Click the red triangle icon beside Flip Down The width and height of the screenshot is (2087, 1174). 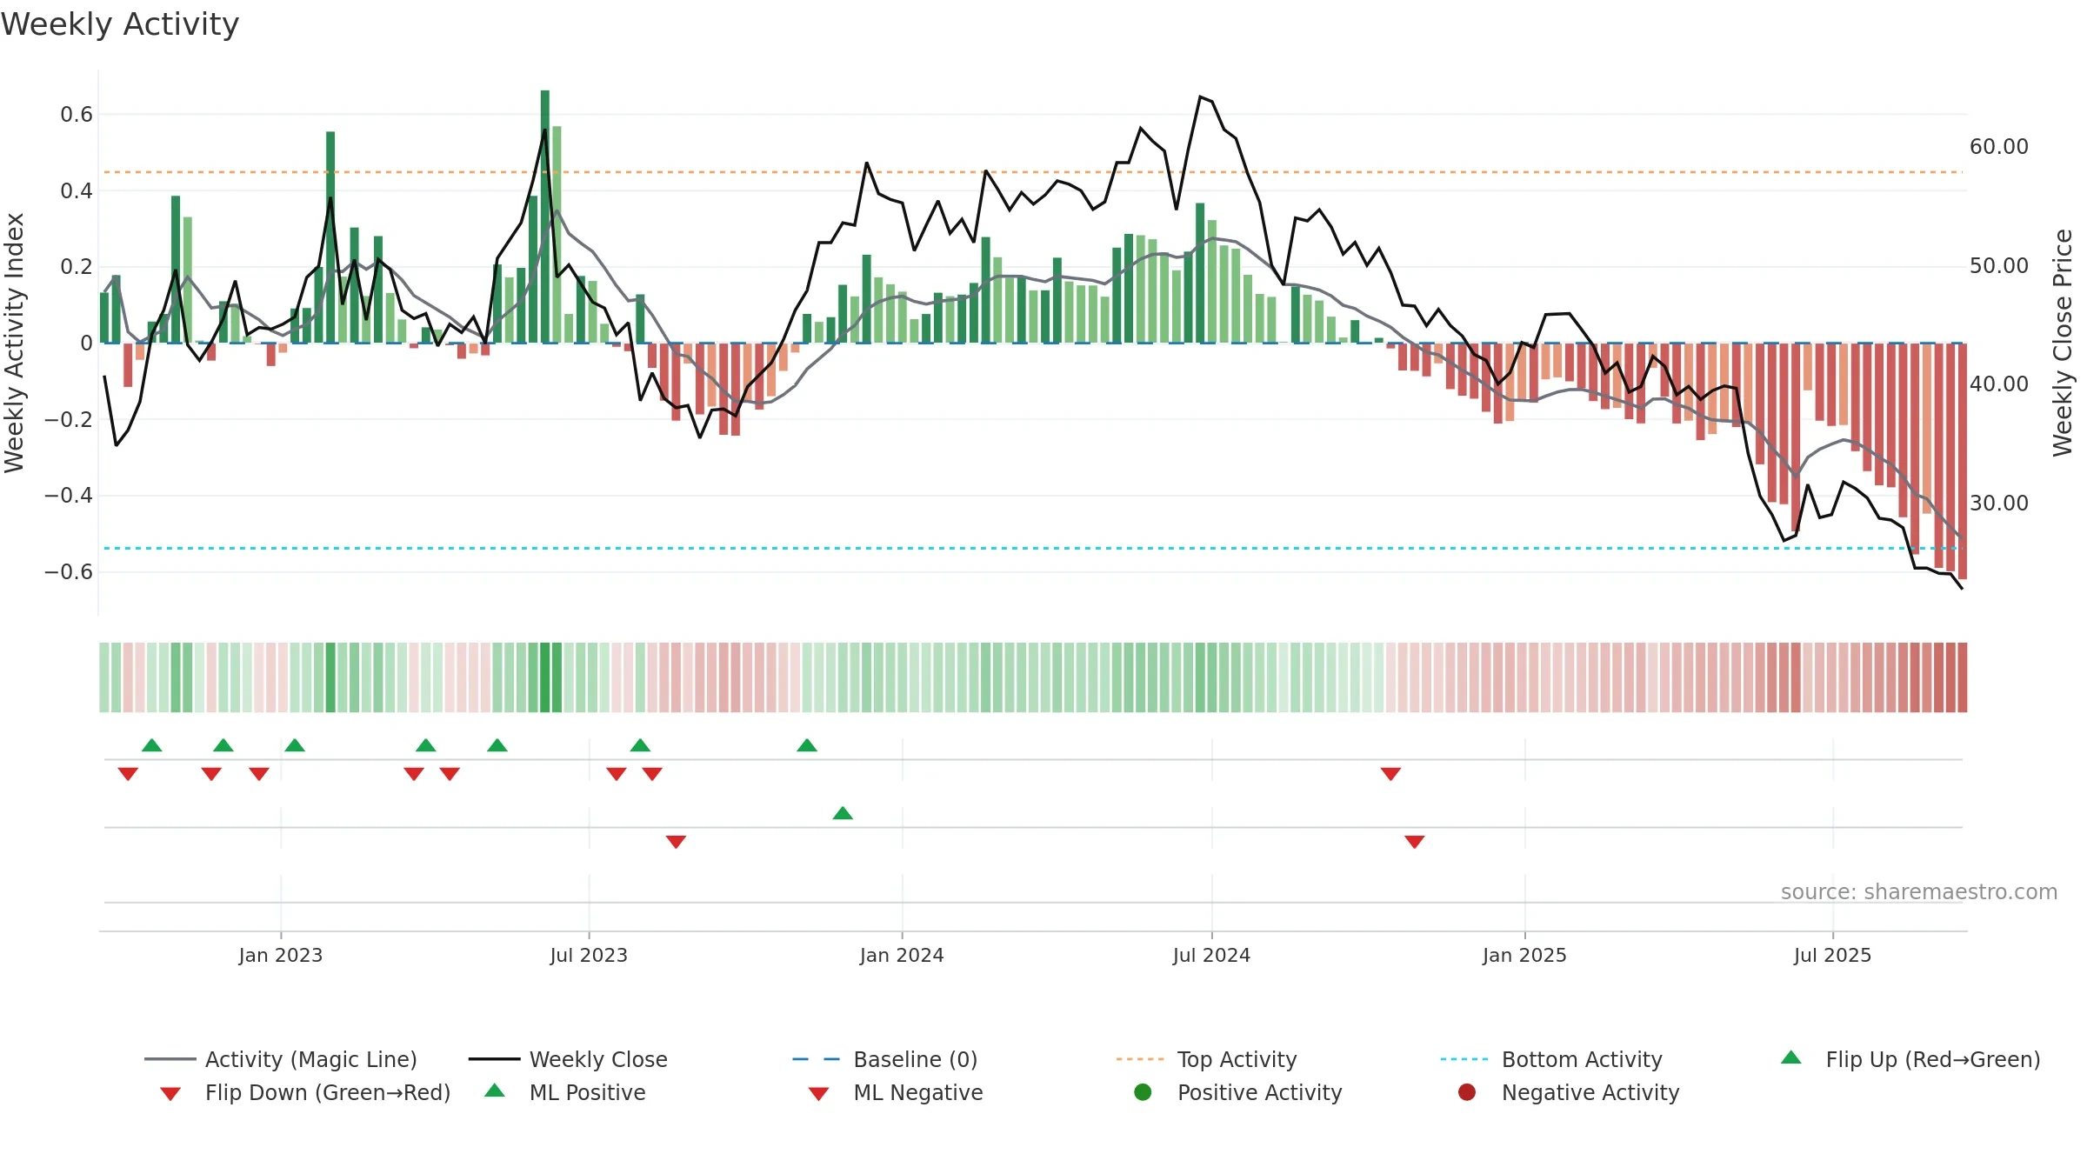170,1094
